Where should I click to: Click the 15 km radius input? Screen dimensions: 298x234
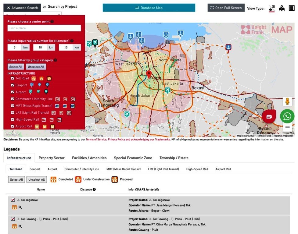tap(66, 48)
